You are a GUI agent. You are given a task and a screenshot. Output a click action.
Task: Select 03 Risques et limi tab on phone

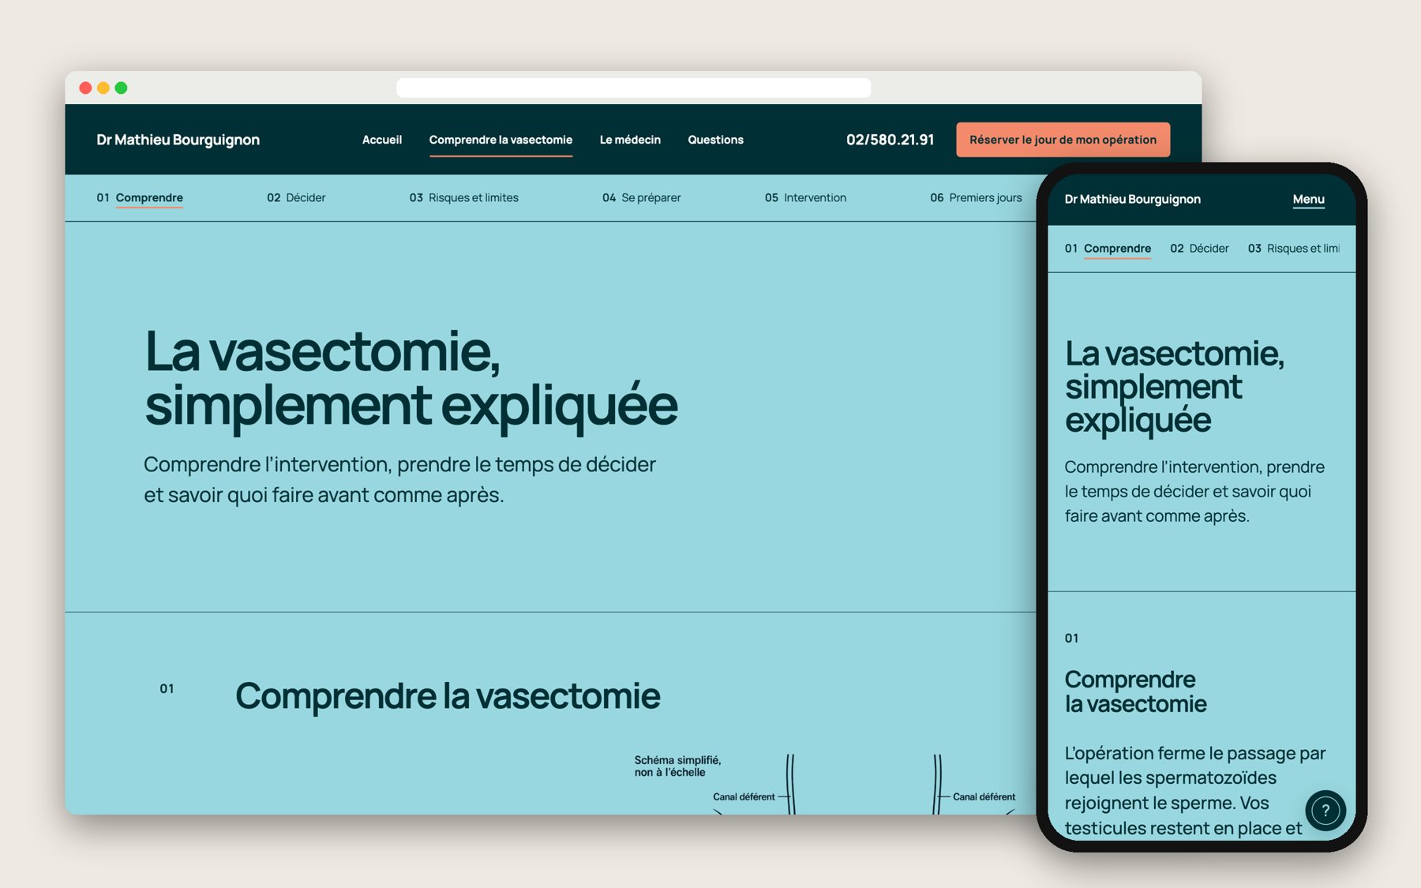coord(1294,248)
